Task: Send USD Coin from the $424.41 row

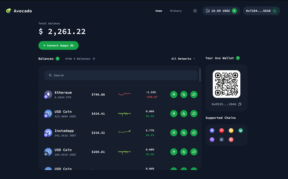Action: pos(173,113)
